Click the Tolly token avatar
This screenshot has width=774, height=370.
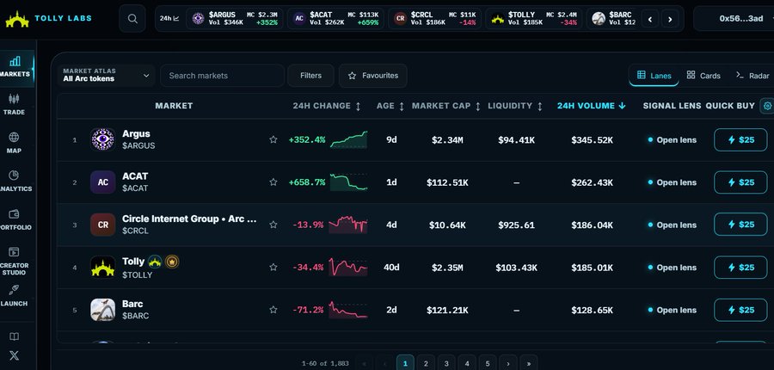pos(102,268)
